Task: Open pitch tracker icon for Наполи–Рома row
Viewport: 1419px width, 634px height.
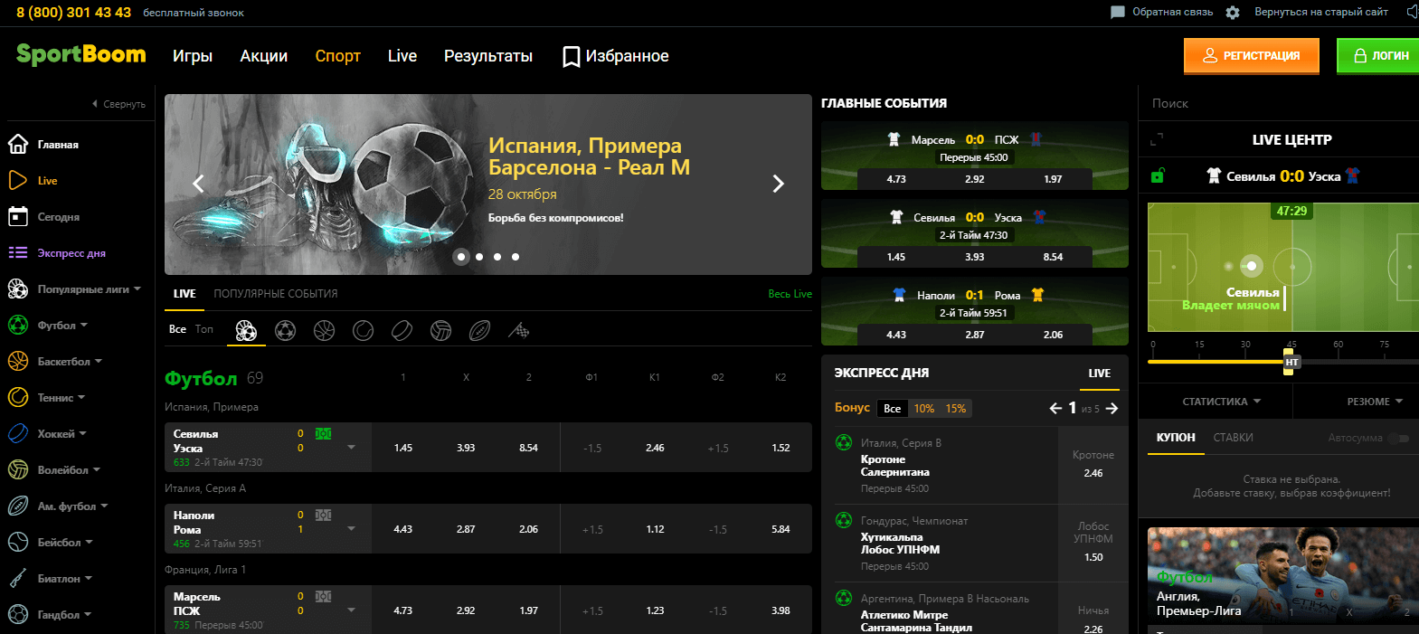Action: 323,516
